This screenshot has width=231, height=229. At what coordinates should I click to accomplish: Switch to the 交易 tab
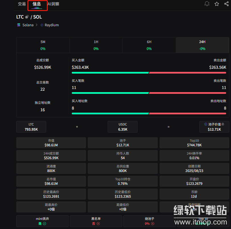click(x=22, y=4)
